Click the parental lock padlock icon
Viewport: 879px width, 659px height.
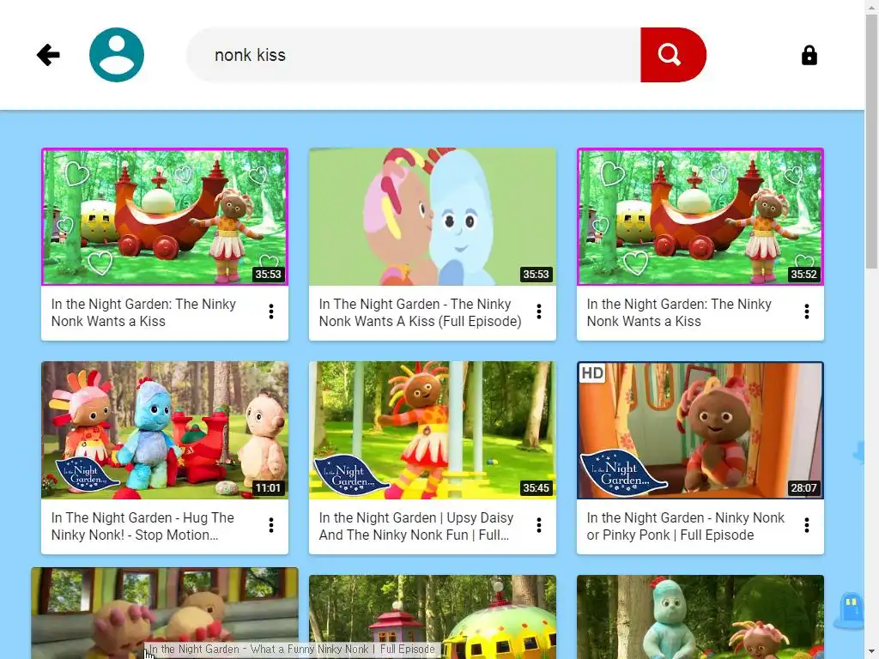pos(809,55)
